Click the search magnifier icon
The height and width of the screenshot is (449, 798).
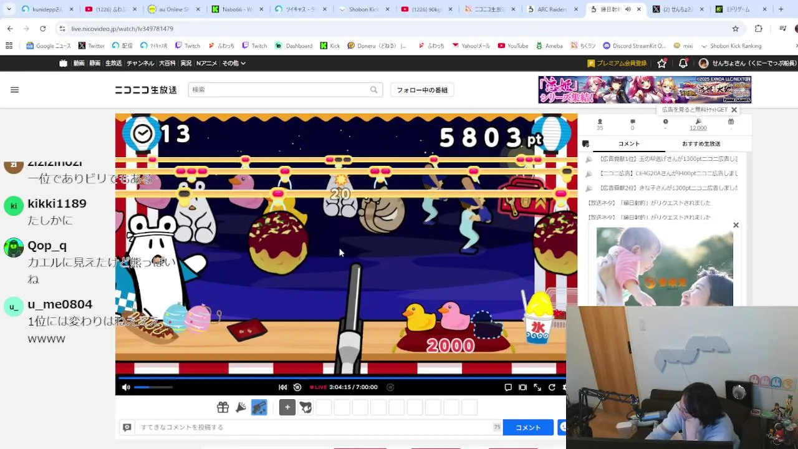374,90
